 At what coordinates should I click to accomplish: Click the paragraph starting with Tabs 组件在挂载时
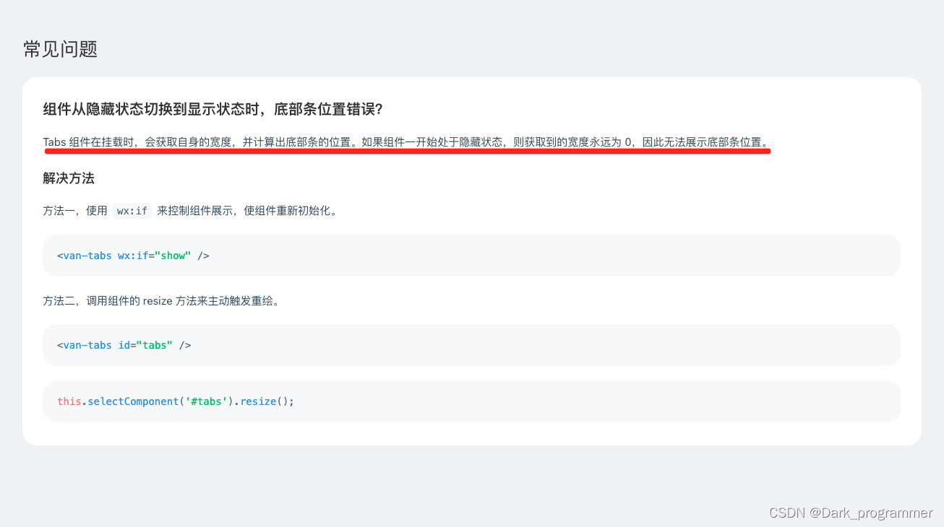coord(407,141)
